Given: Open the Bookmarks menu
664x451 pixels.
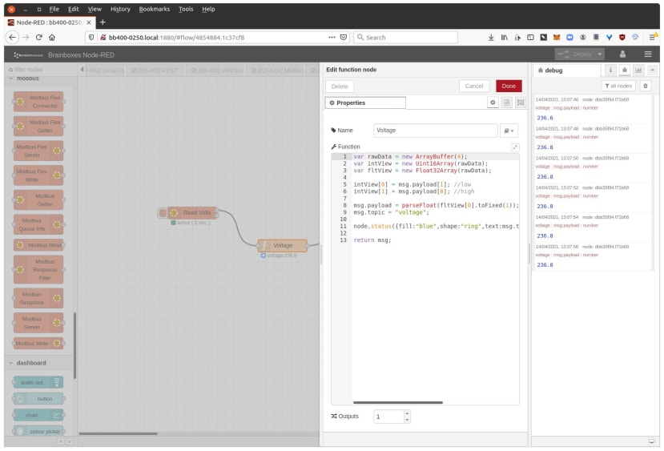Looking at the screenshot, I should click(154, 9).
